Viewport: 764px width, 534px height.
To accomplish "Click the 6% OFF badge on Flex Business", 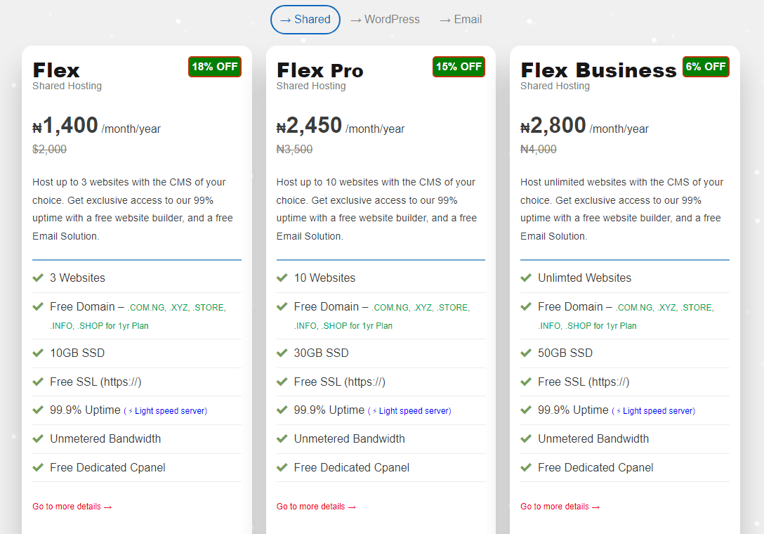I will pyautogui.click(x=706, y=67).
